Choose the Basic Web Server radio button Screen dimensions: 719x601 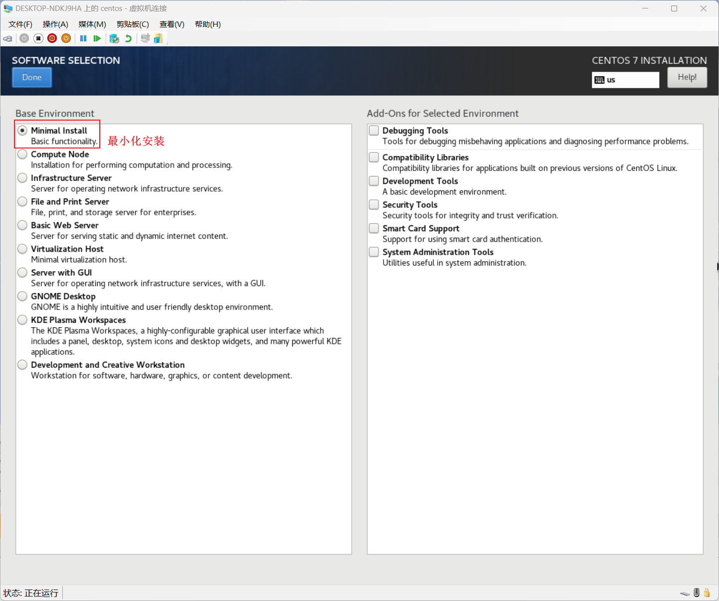coord(22,225)
